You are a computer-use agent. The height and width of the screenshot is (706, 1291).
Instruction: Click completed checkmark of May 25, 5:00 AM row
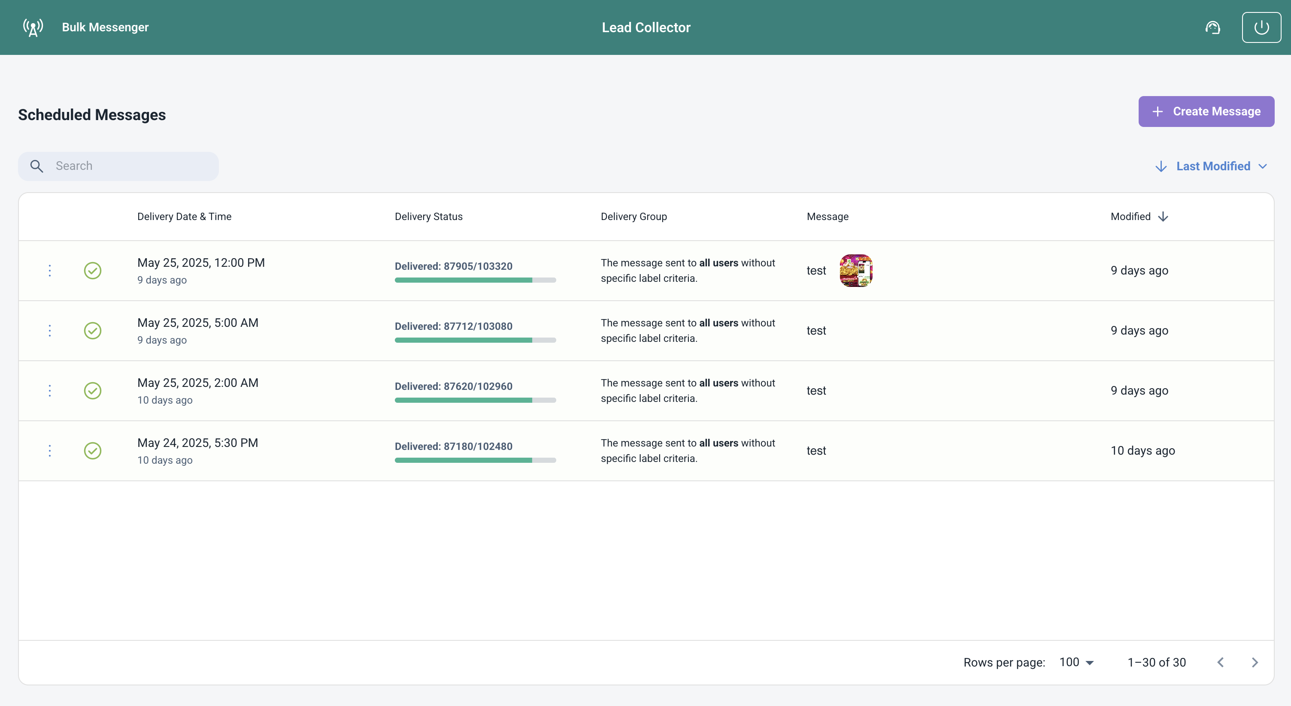click(x=93, y=330)
